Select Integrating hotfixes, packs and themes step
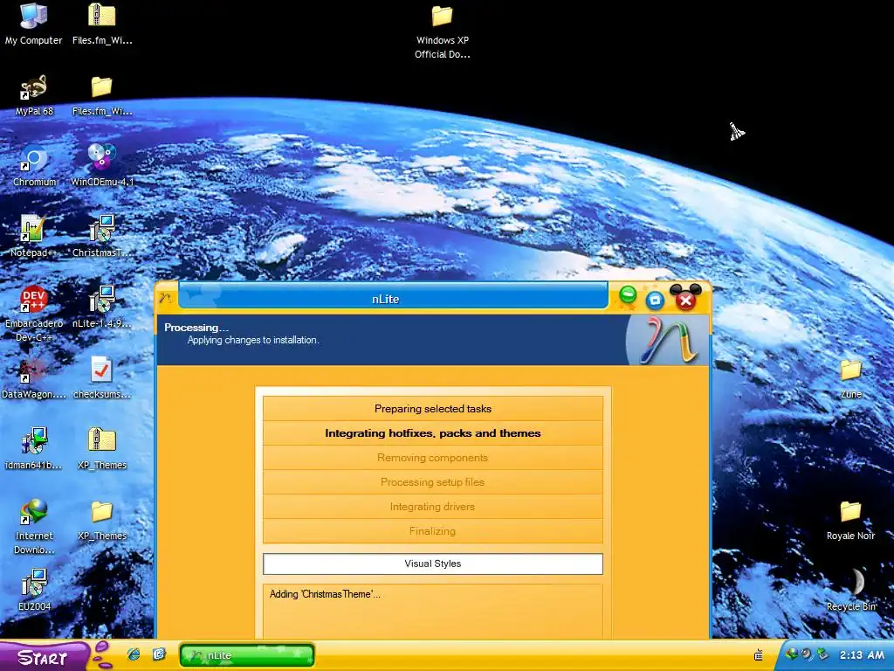Image resolution: width=894 pixels, height=671 pixels. (x=433, y=433)
